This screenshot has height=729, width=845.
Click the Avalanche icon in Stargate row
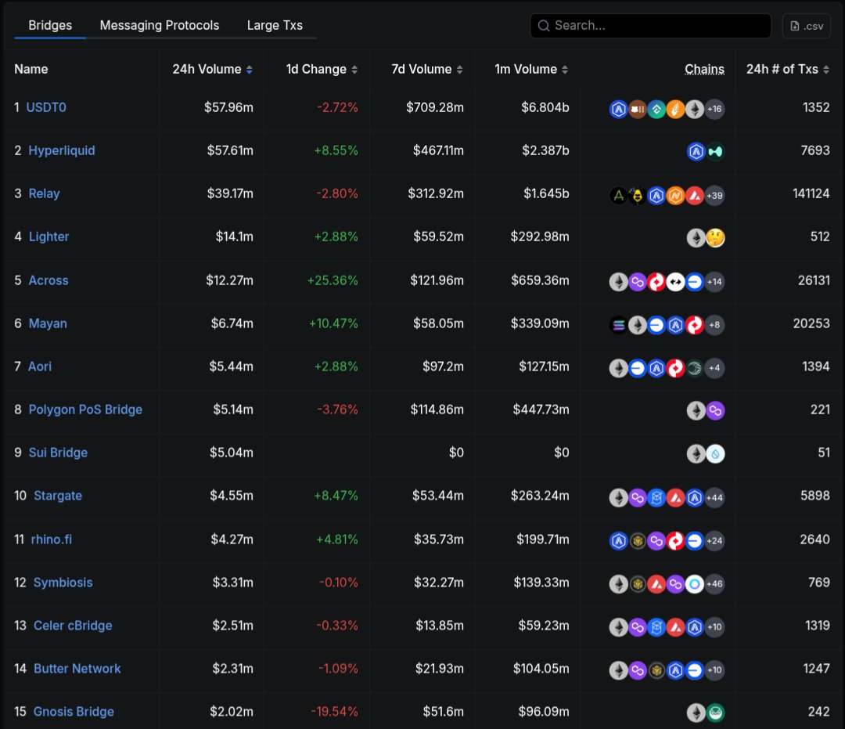tap(676, 498)
